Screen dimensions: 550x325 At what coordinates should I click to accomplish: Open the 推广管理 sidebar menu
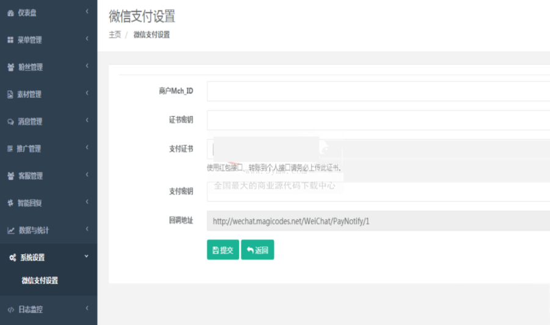(x=48, y=148)
